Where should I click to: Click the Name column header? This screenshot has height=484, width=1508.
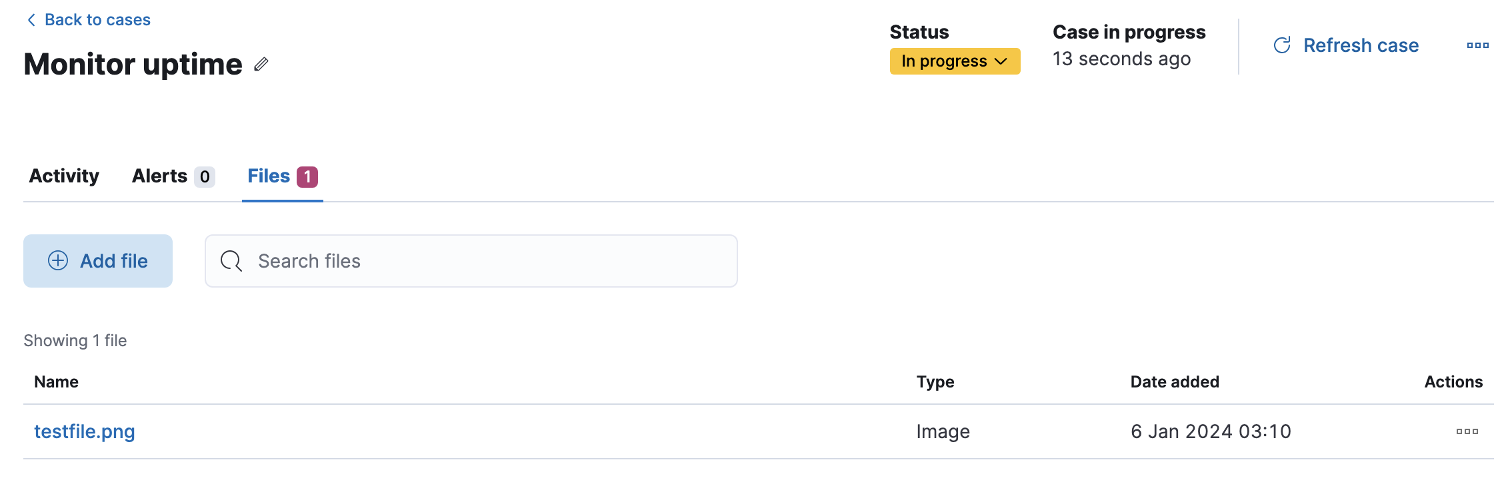tap(57, 381)
